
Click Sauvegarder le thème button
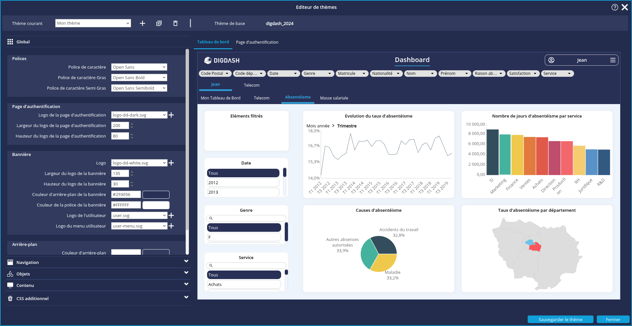(x=560, y=319)
